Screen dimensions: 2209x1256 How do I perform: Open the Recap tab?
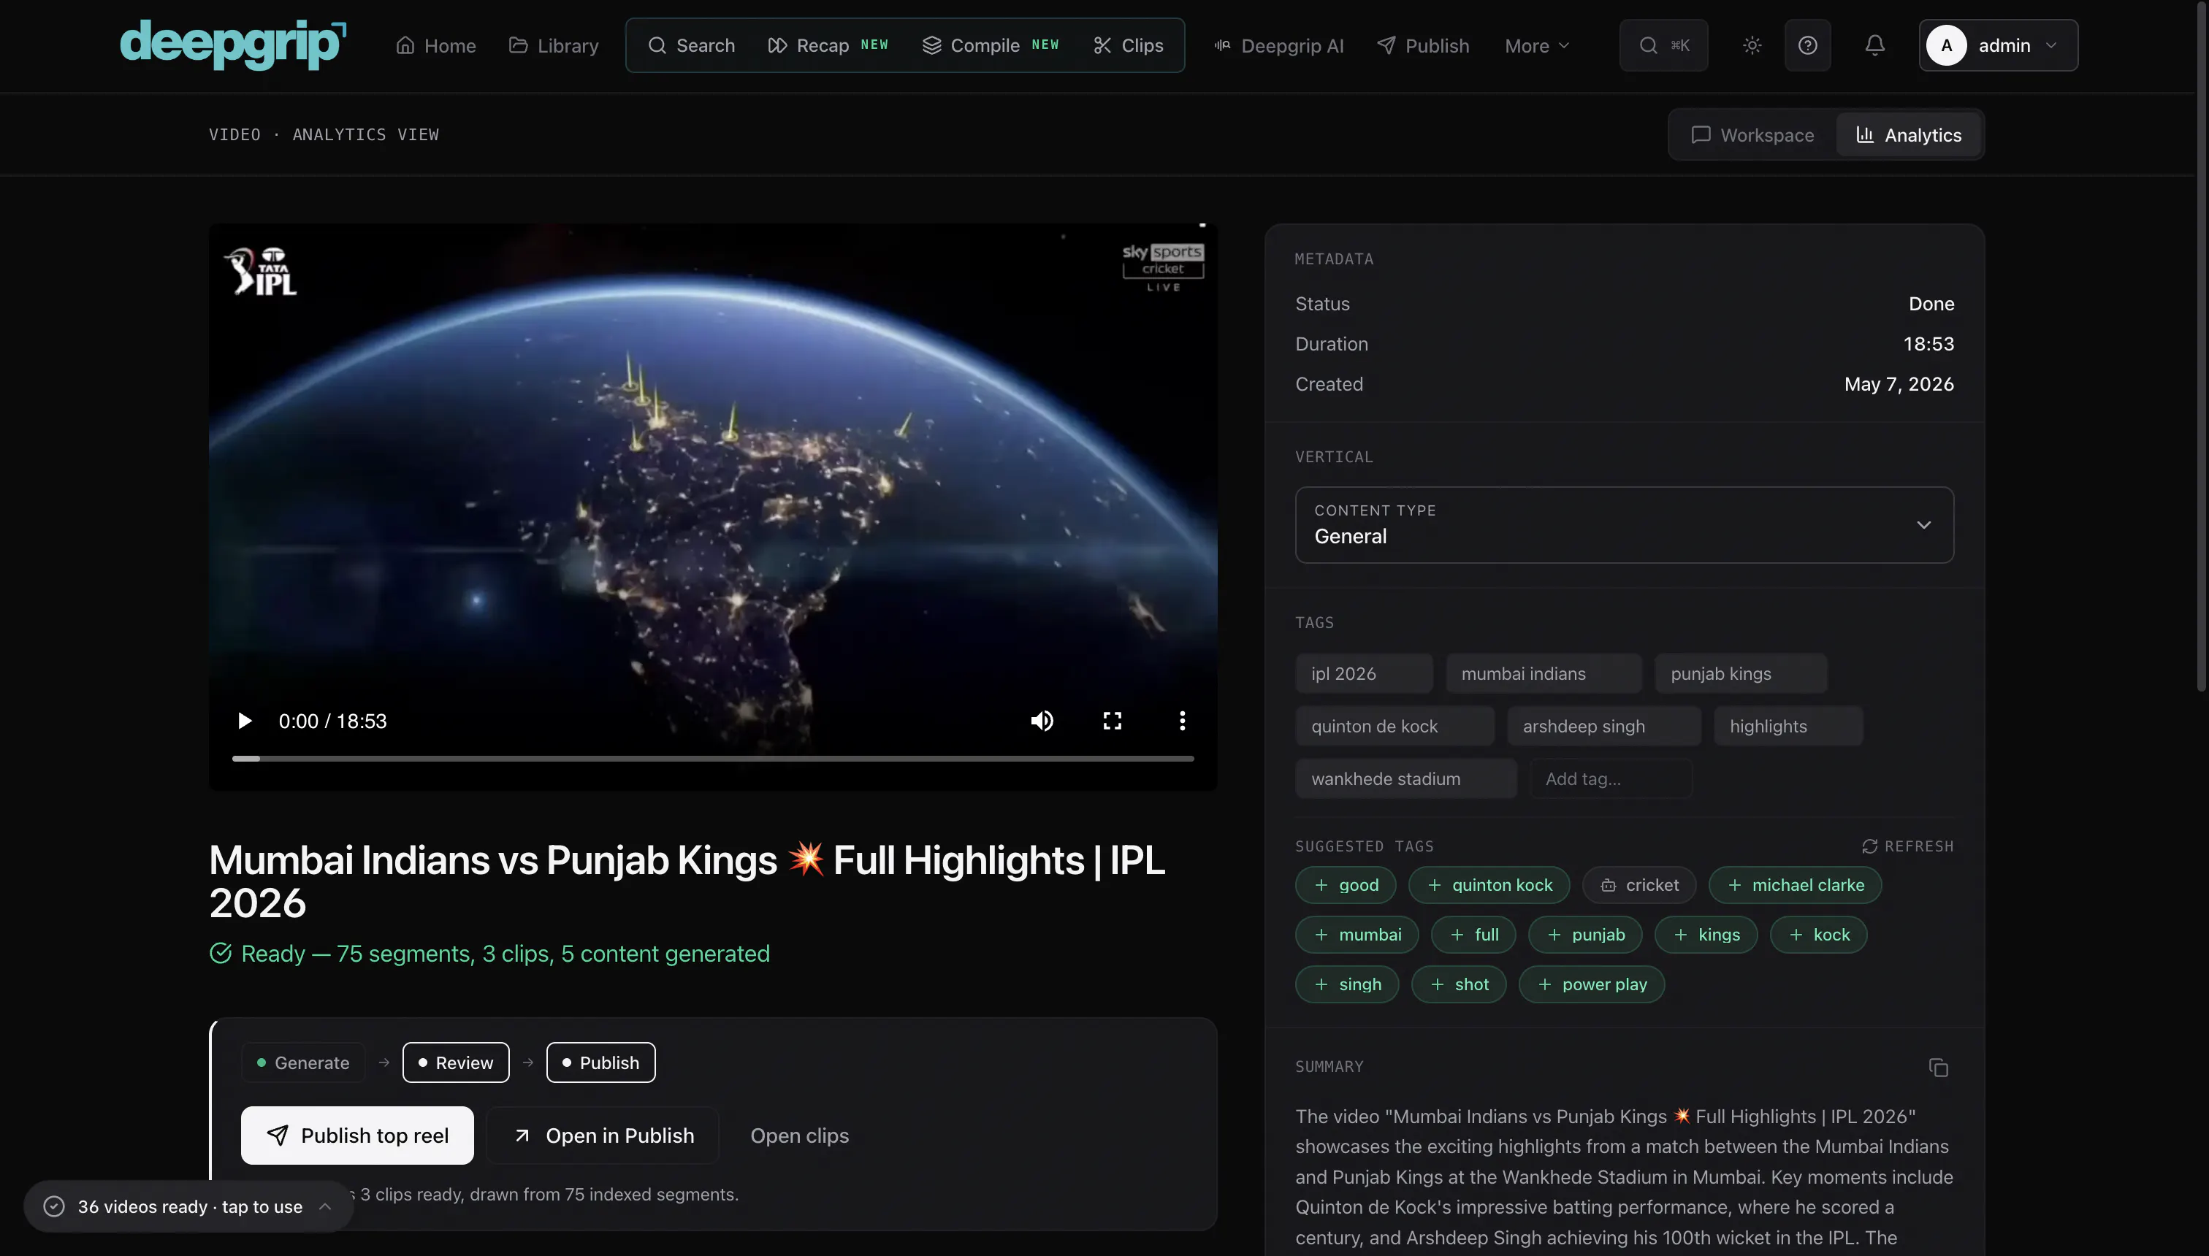coord(828,45)
